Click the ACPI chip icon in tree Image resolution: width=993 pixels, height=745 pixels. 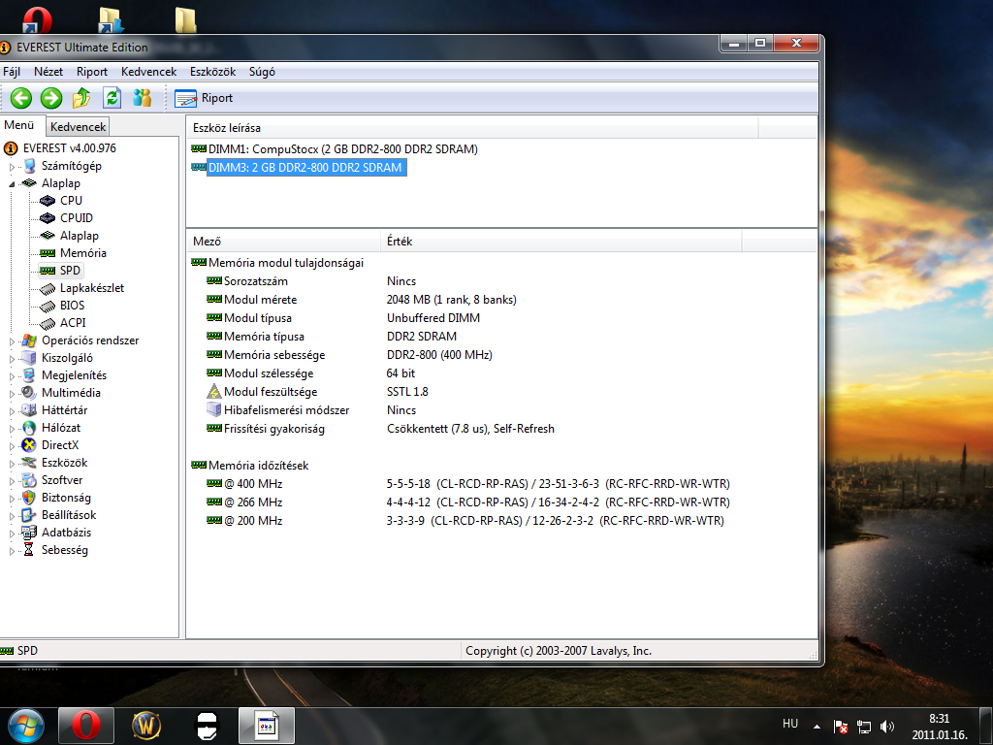click(x=48, y=323)
